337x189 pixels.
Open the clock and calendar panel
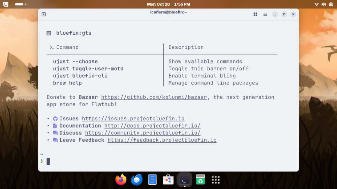tap(168, 4)
